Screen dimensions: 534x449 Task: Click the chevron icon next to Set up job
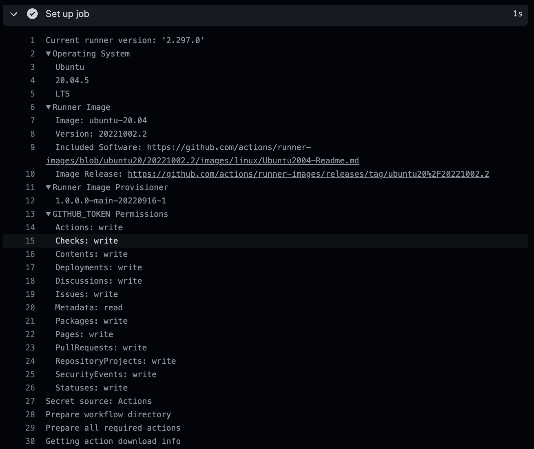coord(13,15)
